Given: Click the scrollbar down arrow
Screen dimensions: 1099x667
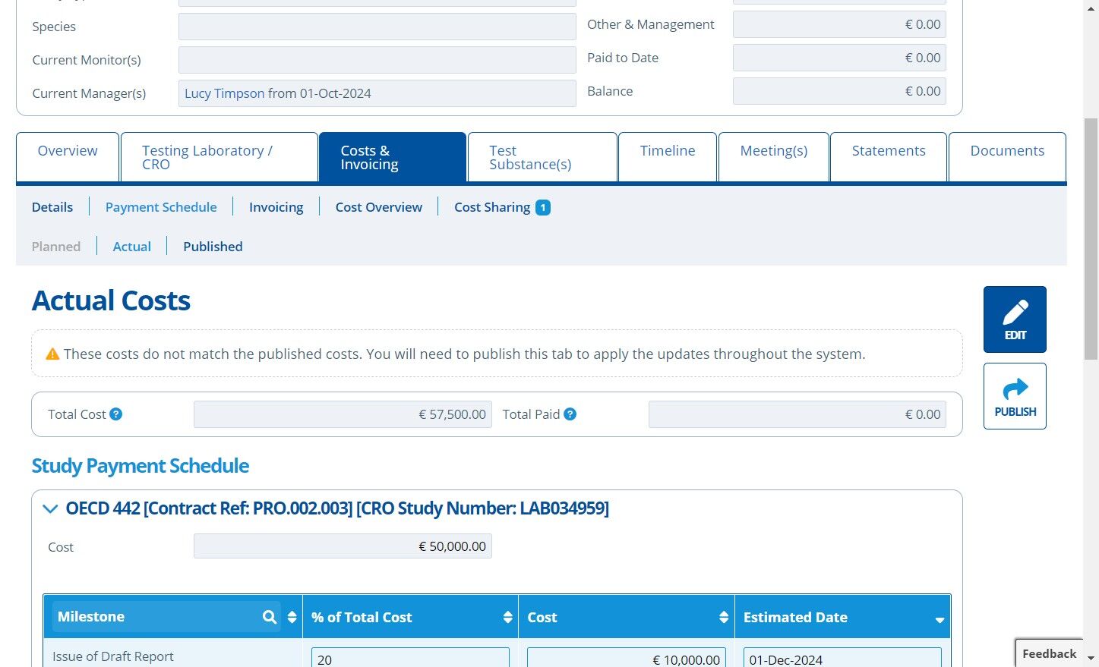Looking at the screenshot, I should 1091,659.
